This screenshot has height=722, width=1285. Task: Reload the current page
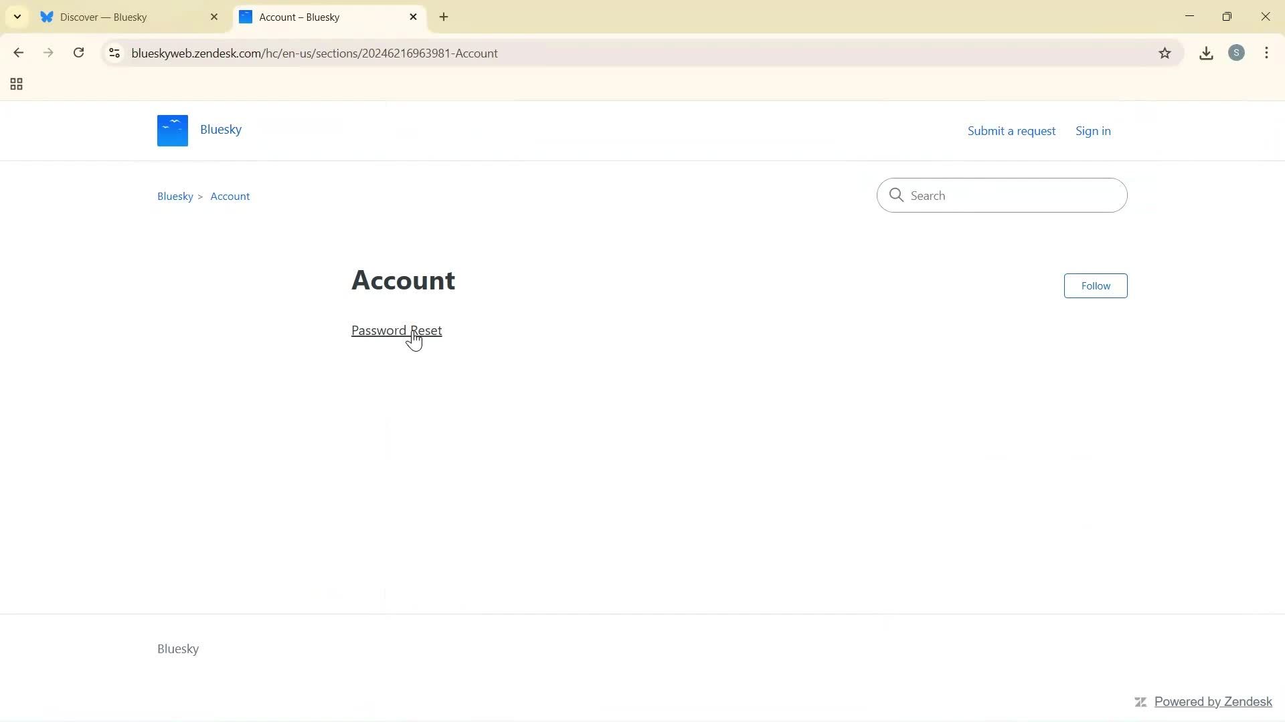pos(78,53)
